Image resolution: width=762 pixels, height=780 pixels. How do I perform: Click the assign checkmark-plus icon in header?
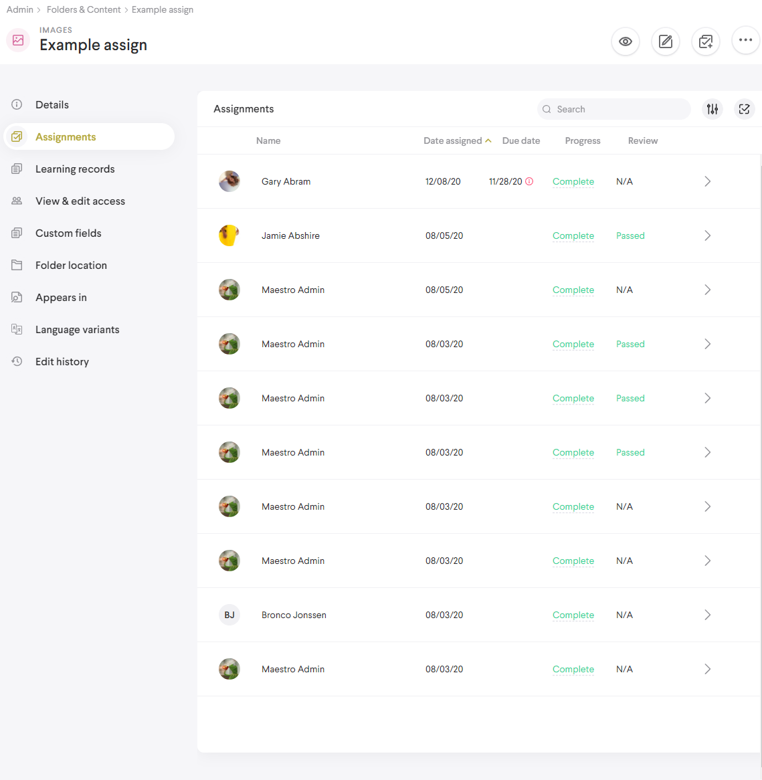706,41
